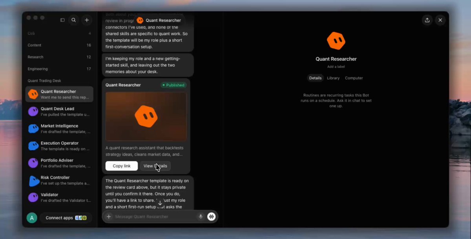Image resolution: width=471 pixels, height=239 pixels.
Task: Open the Research group in the sidebar
Action: click(x=59, y=57)
